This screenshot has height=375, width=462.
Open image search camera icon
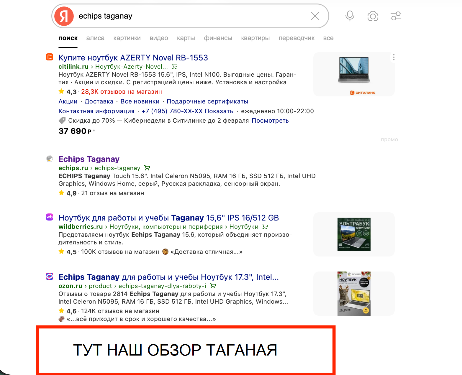click(373, 16)
